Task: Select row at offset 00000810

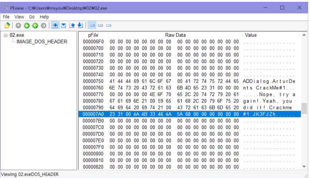Action: click(x=190, y=160)
